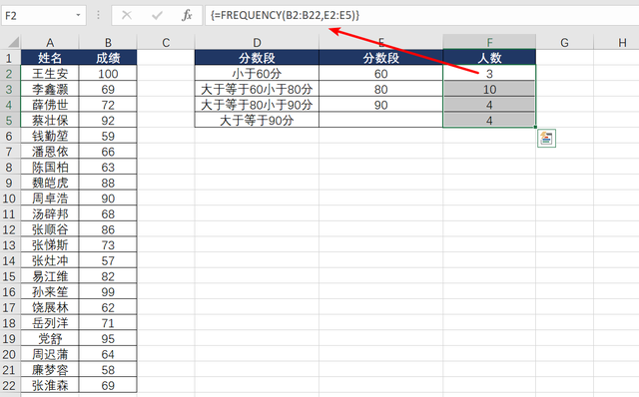Viewport: 639px width, 397px height.
Task: Select the cell 大于等于90分
Action: (x=257, y=120)
